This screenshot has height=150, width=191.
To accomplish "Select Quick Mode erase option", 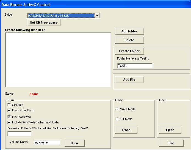I will 117,109.
